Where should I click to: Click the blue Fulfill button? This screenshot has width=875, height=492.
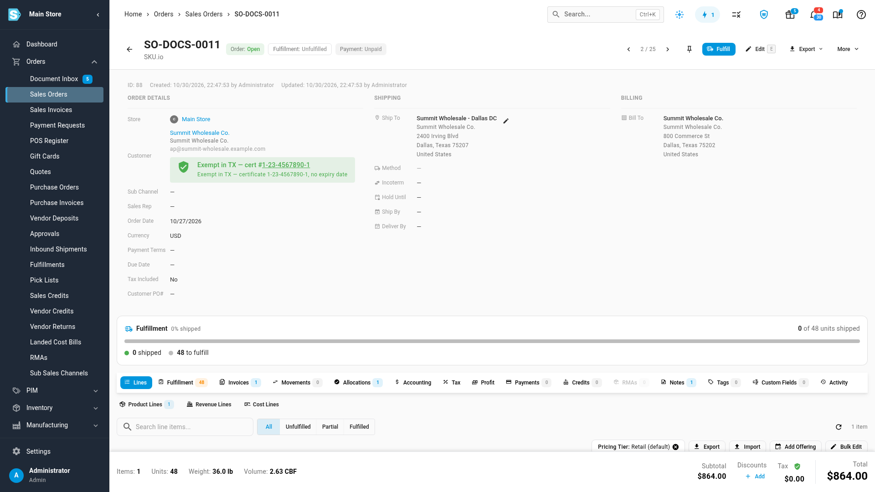pos(719,49)
